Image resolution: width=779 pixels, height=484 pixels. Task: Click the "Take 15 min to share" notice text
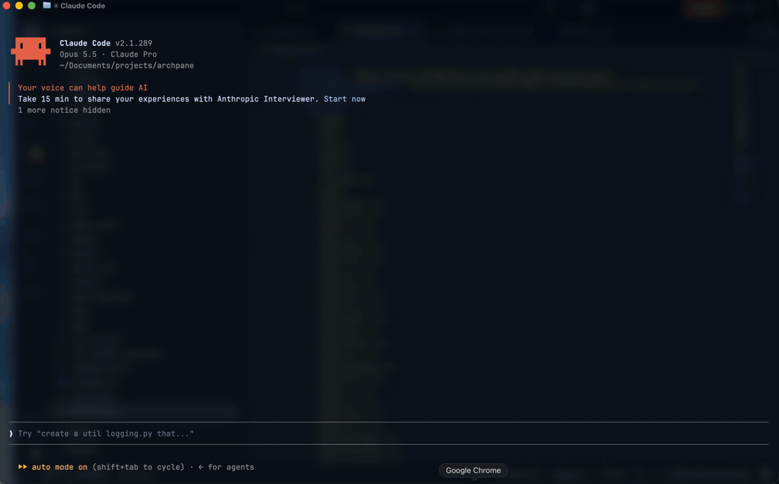point(169,99)
